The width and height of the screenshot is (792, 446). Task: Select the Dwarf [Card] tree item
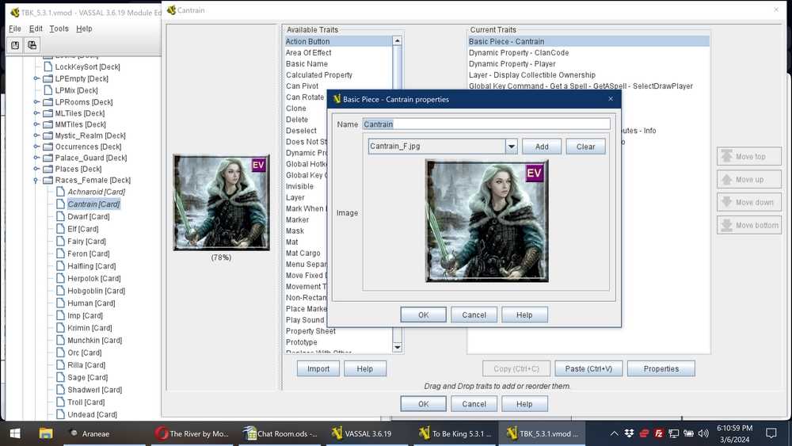(x=89, y=217)
